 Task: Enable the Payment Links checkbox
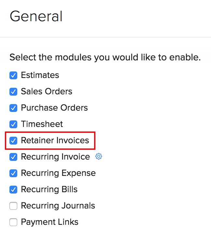tap(13, 222)
